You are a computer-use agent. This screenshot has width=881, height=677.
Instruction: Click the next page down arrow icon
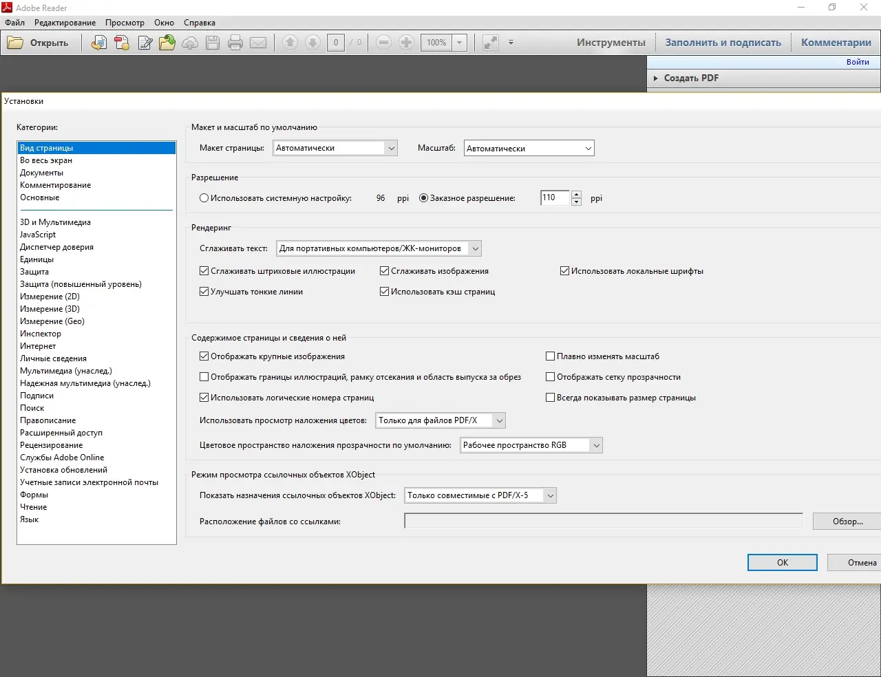point(312,43)
